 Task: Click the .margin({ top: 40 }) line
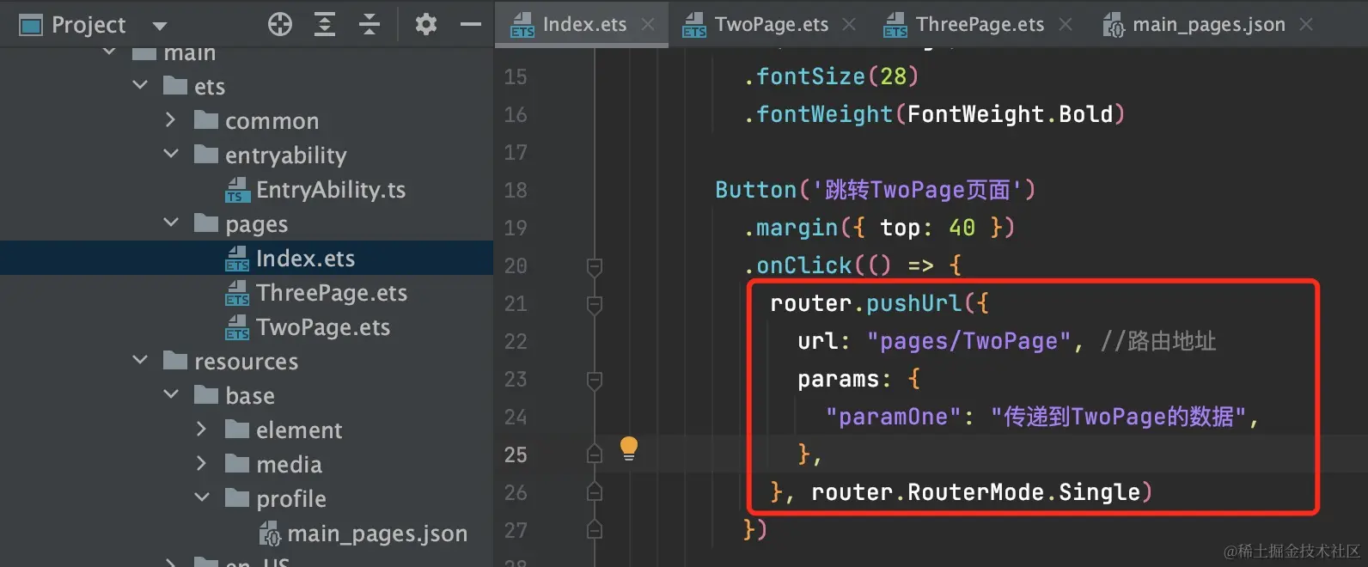[x=879, y=228]
